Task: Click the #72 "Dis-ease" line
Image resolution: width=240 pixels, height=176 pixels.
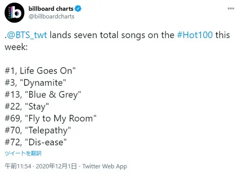Action: (x=36, y=142)
